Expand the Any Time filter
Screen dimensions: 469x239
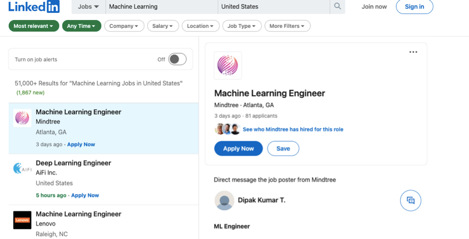point(81,26)
